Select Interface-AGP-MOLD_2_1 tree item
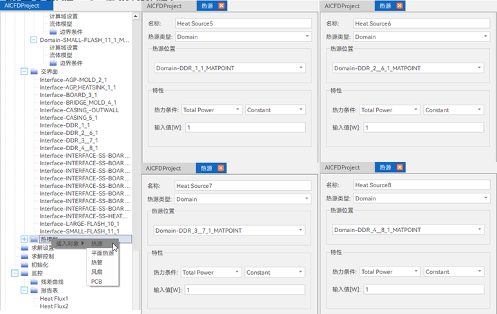 [x=73, y=80]
